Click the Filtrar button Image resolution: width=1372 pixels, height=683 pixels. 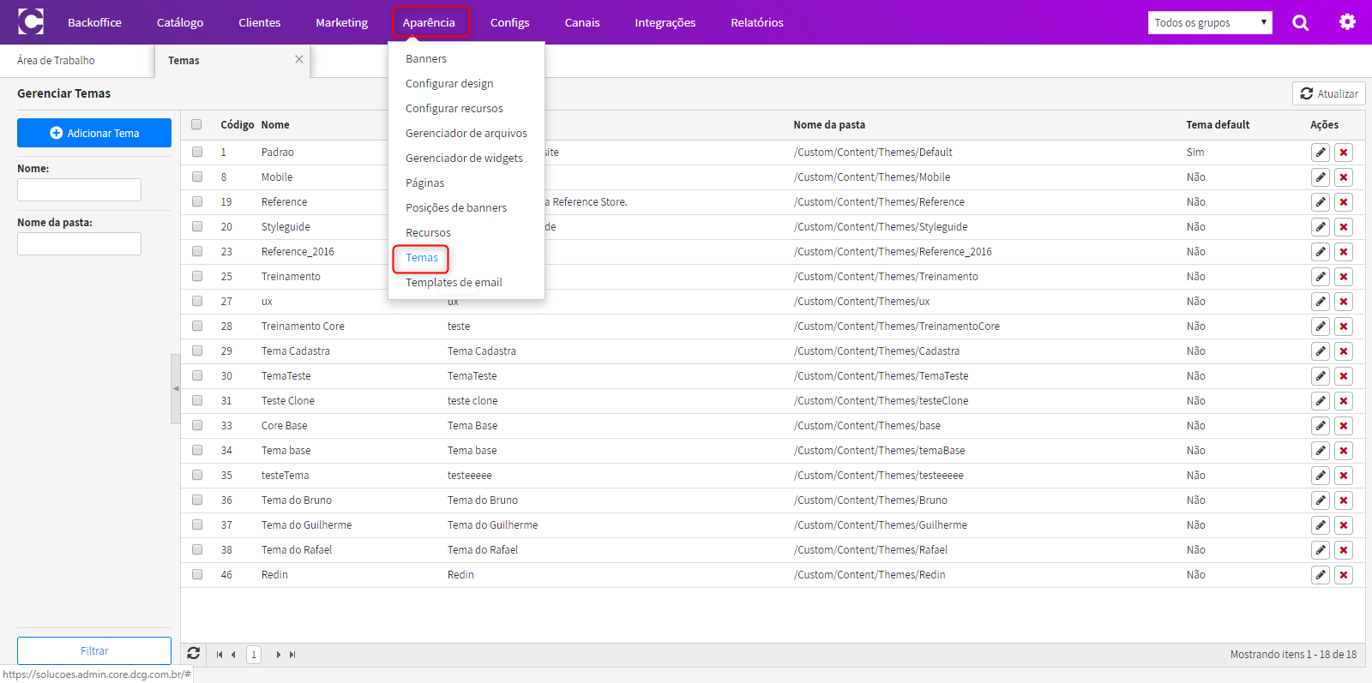[94, 650]
